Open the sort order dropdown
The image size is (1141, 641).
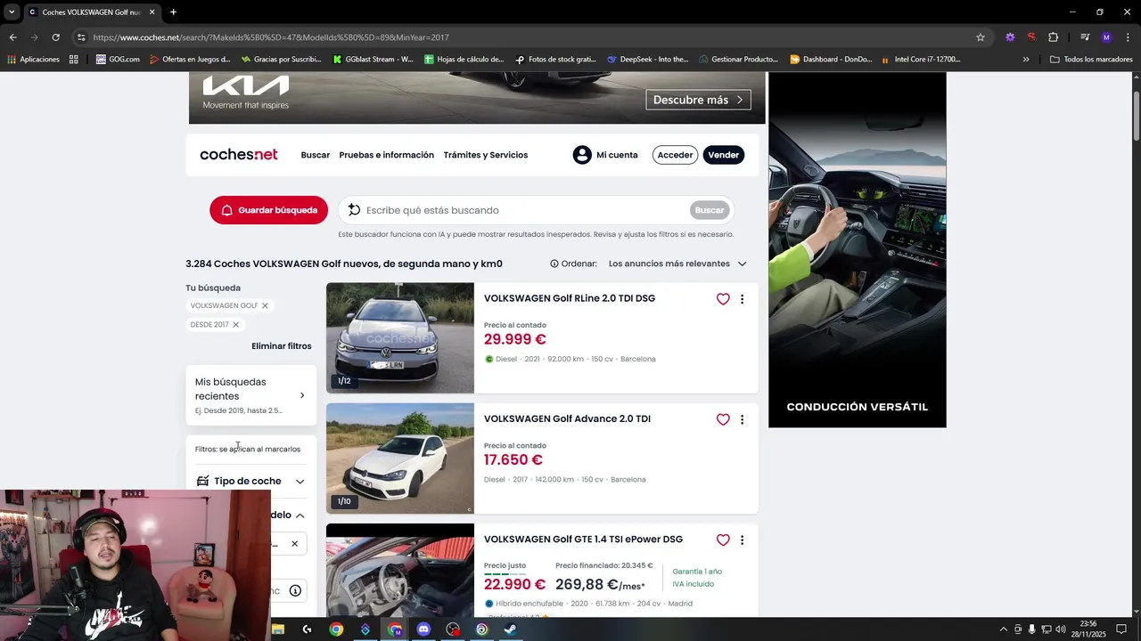(x=677, y=264)
